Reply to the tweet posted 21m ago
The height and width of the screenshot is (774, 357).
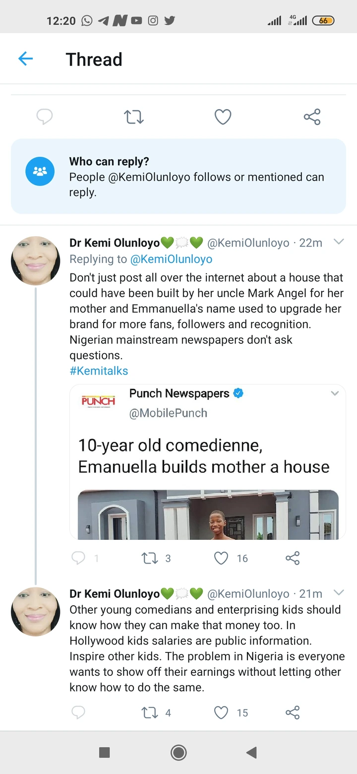click(78, 712)
